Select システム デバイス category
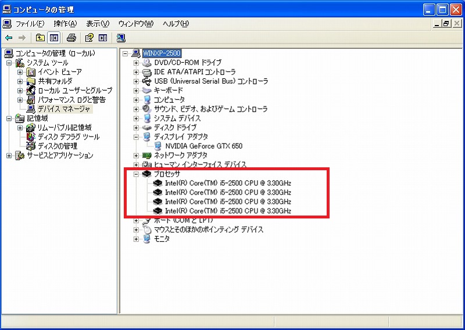Screen dimensions: 465x330 177,119
